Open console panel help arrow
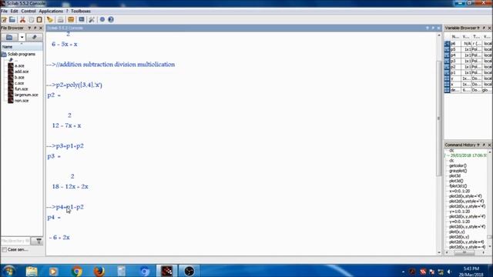Viewport: 493px width, 277px height. pyautogui.click(x=428, y=28)
